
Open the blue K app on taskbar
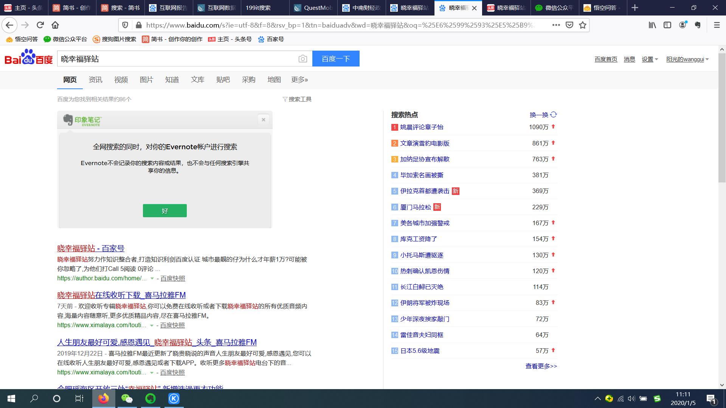coord(174,399)
